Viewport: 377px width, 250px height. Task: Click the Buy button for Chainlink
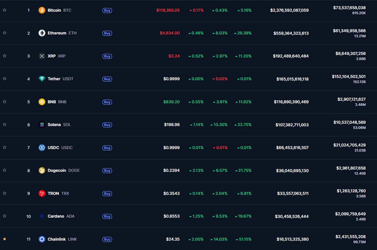pos(107,239)
